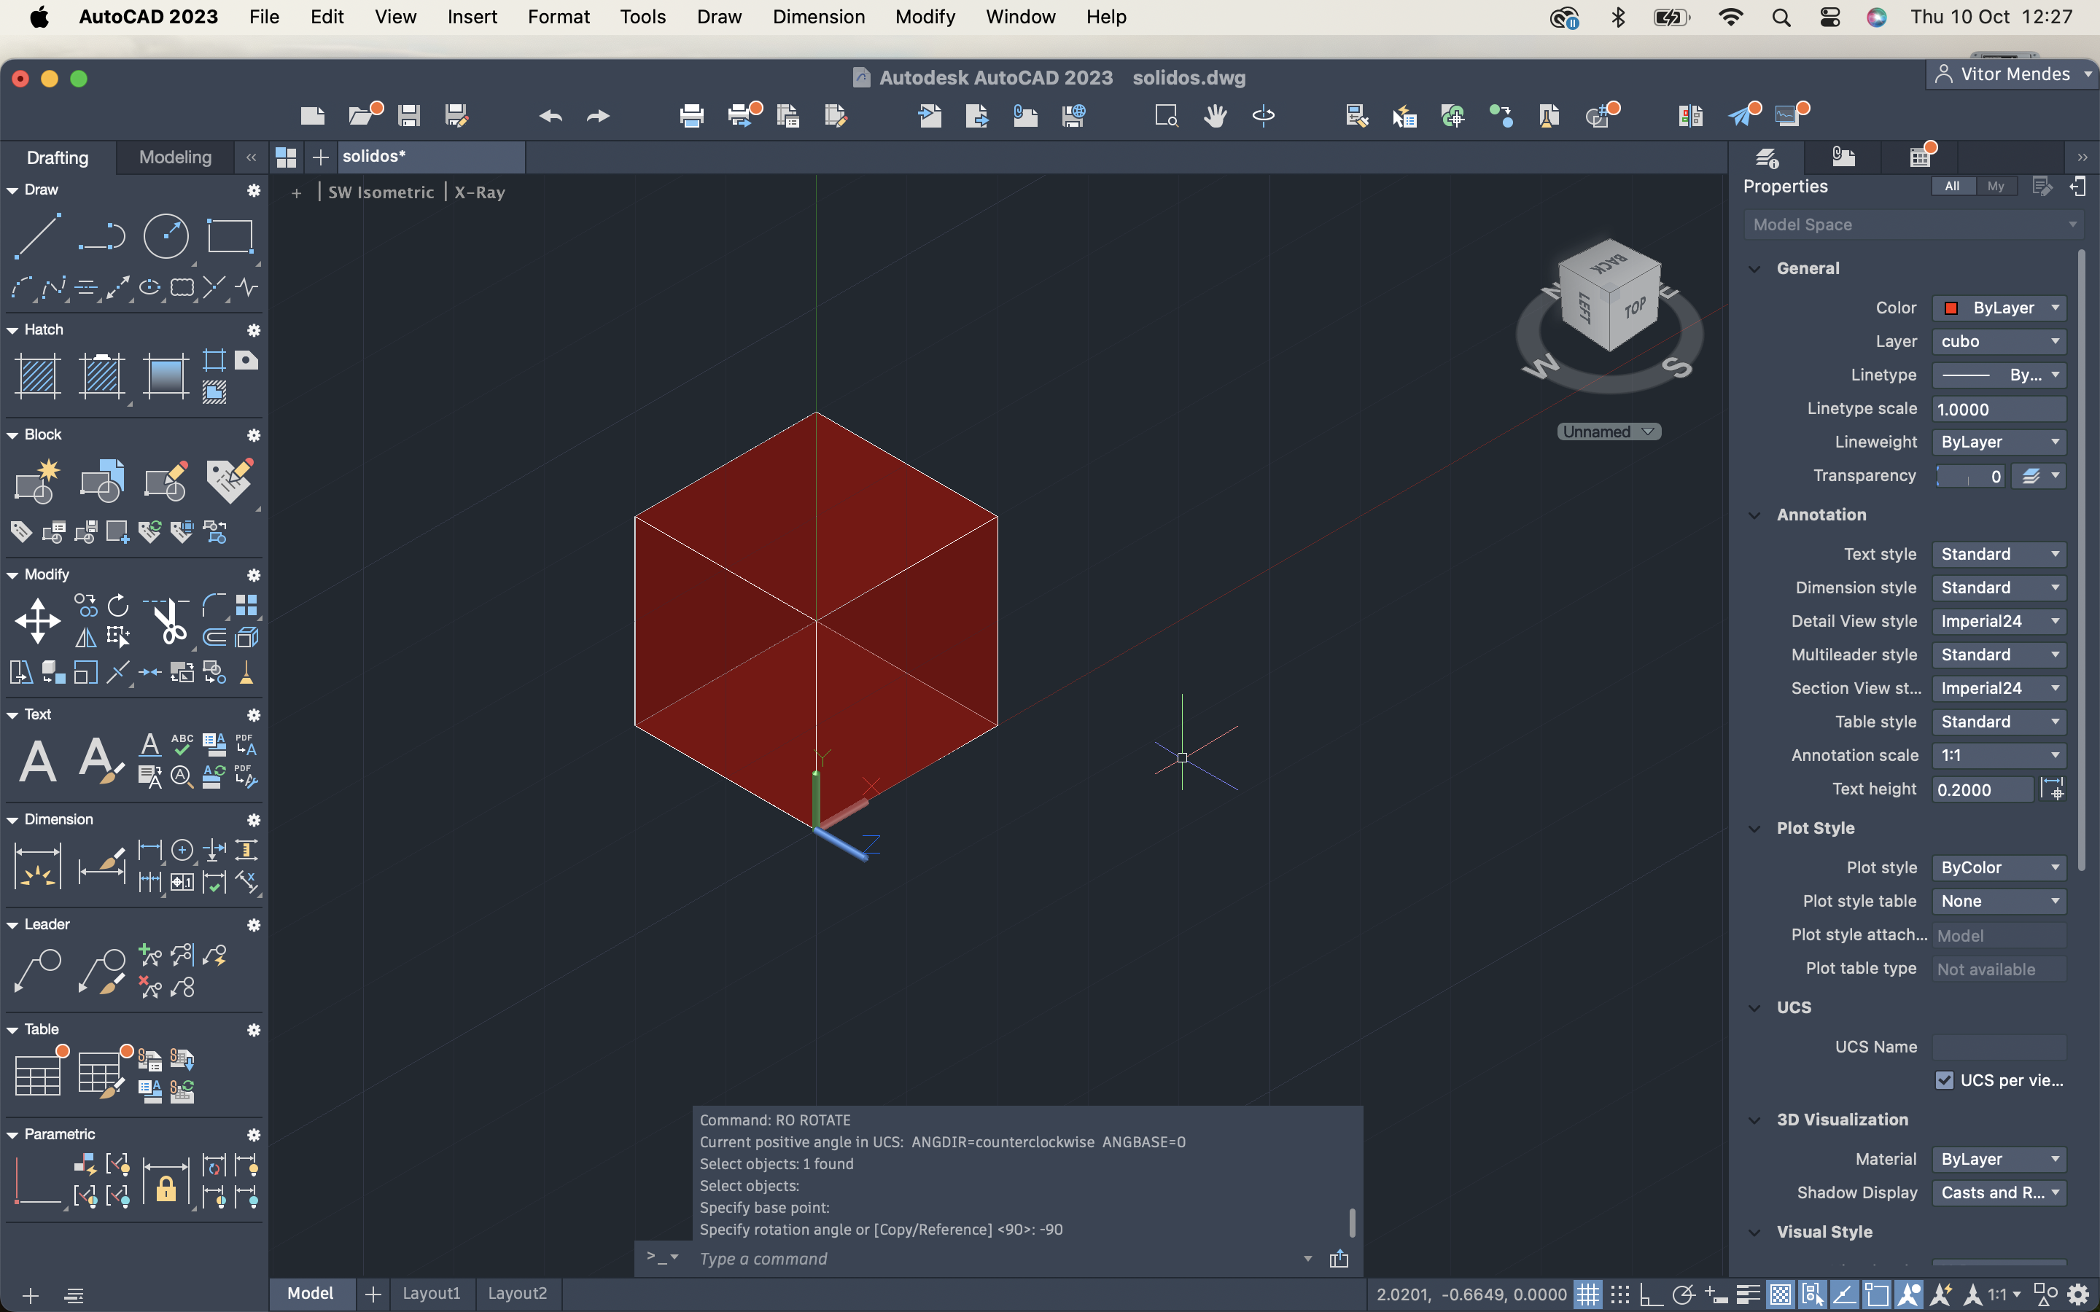Select the All layers filter toggle

coord(1951,186)
